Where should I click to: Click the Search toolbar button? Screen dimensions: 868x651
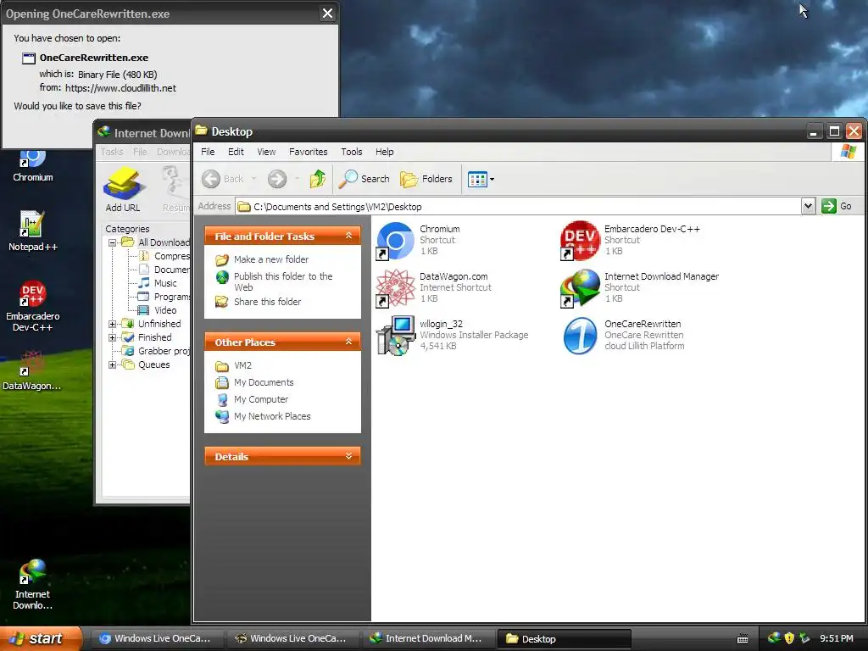(364, 179)
